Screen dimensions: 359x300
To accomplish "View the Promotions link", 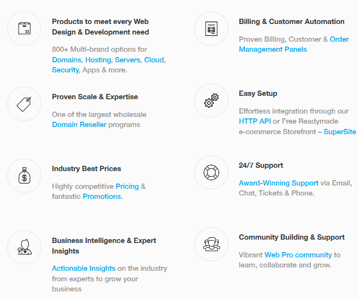I will coord(102,196).
